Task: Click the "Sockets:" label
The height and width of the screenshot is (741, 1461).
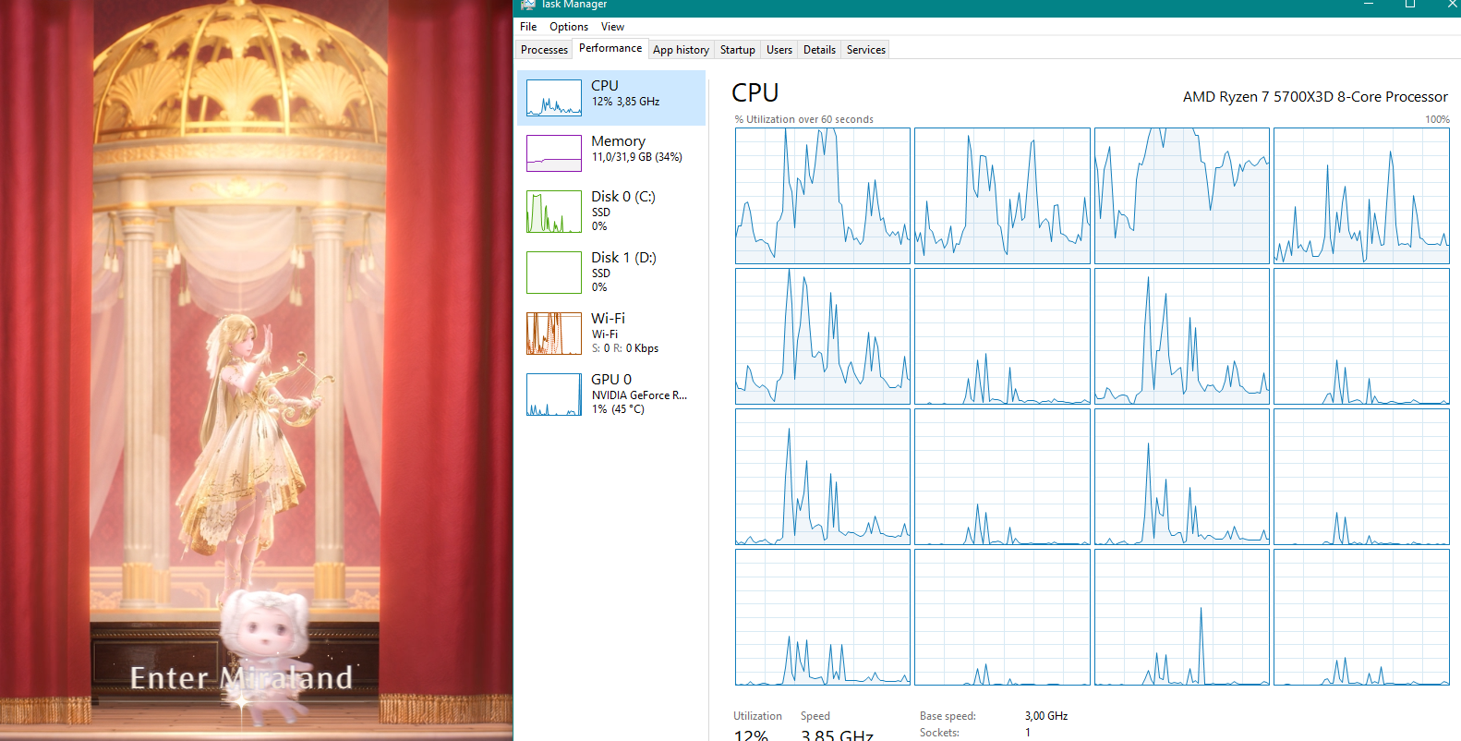Action: pyautogui.click(x=939, y=733)
